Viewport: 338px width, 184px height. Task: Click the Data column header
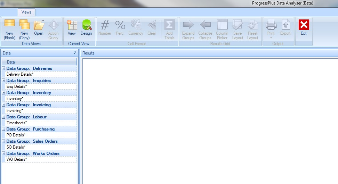(x=39, y=62)
